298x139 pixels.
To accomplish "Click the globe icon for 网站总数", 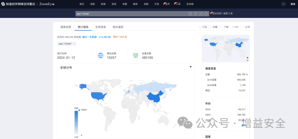I will pos(100,56).
